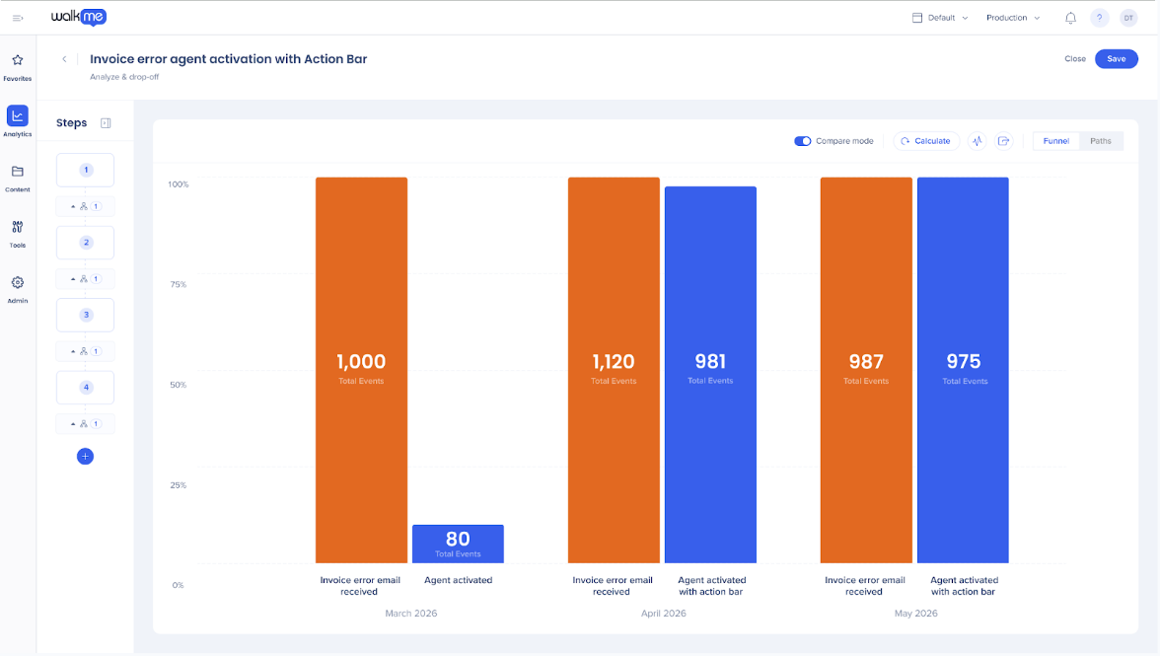Click the notification bell icon
Viewport: 1160px width, 656px height.
coord(1070,18)
